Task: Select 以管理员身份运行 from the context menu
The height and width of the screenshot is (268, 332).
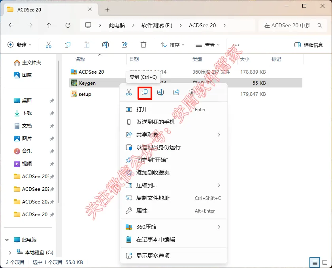Action: tap(174, 147)
